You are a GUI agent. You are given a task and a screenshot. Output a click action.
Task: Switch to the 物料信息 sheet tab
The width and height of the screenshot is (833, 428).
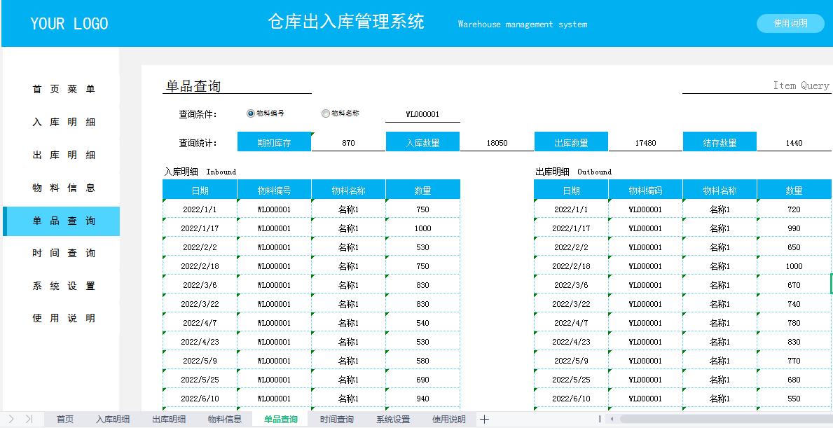[x=225, y=420]
